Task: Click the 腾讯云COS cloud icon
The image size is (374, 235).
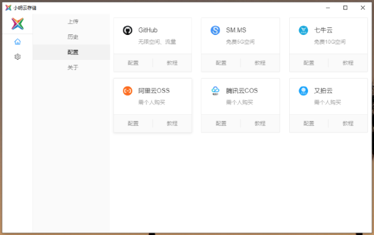Action: pos(215,91)
